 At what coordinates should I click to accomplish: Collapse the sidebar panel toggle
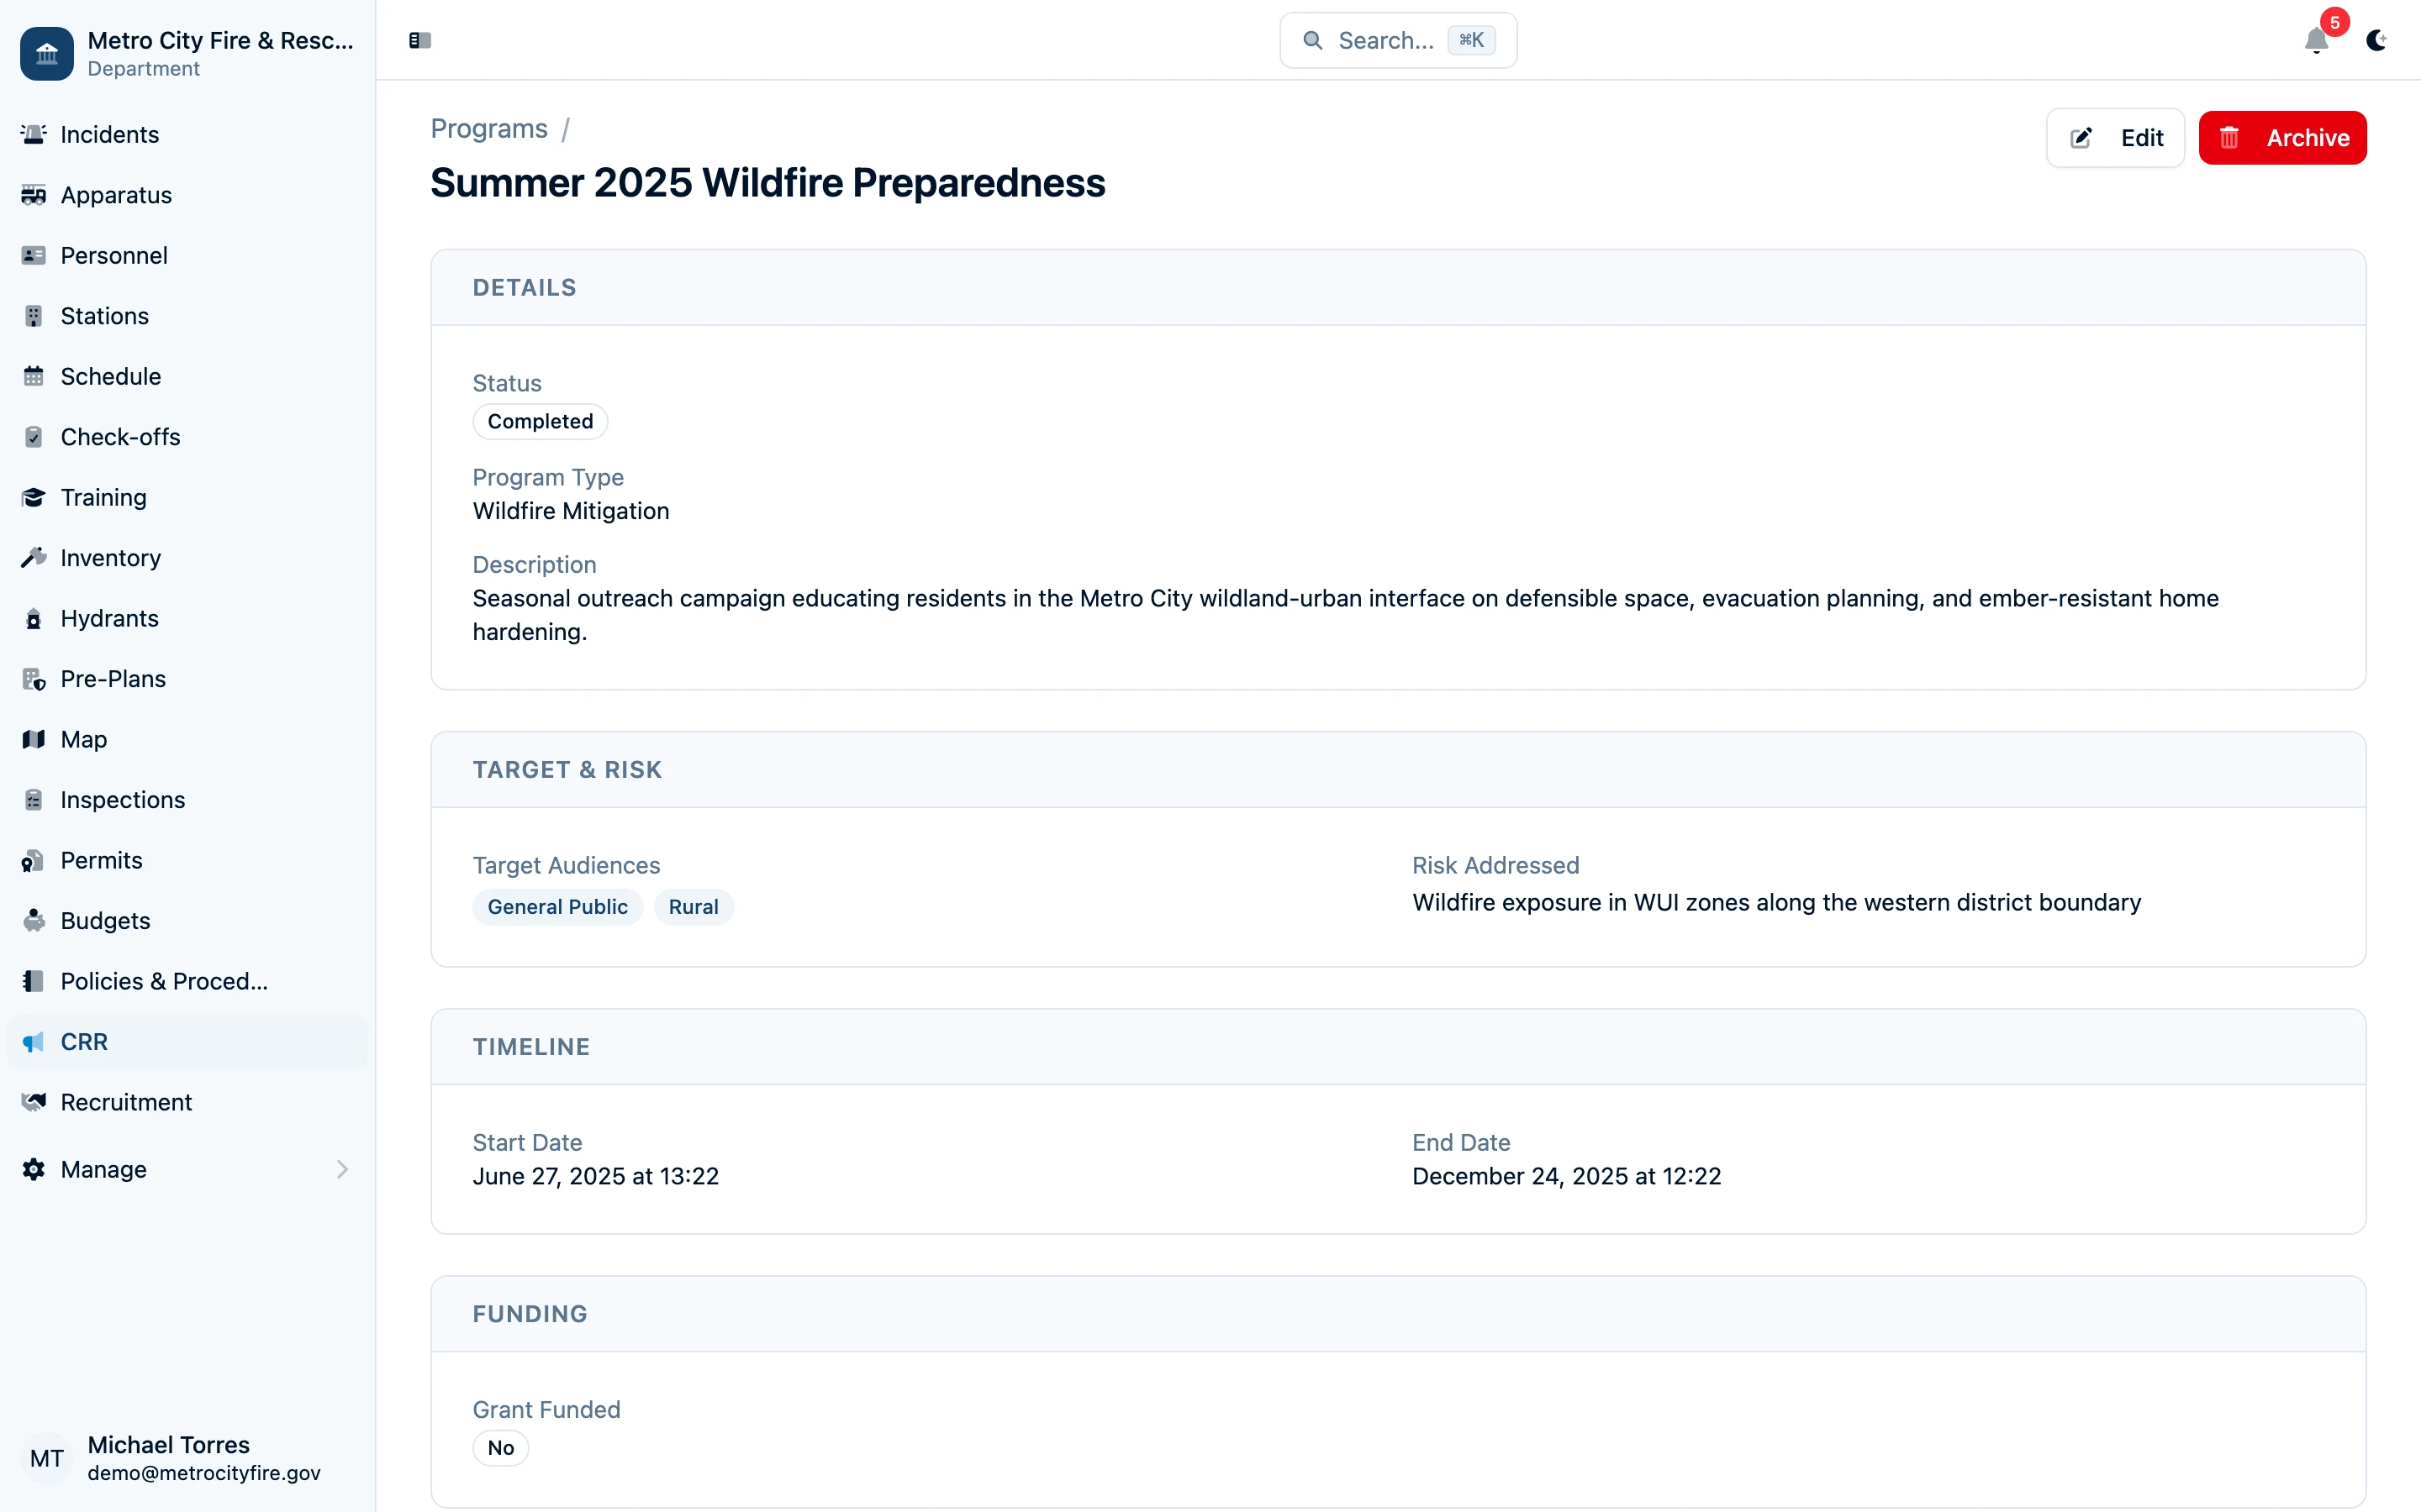[x=420, y=41]
